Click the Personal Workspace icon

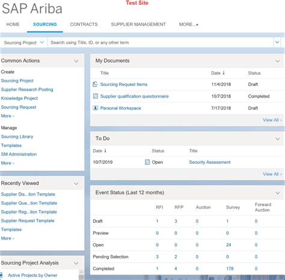pyautogui.click(x=96, y=108)
